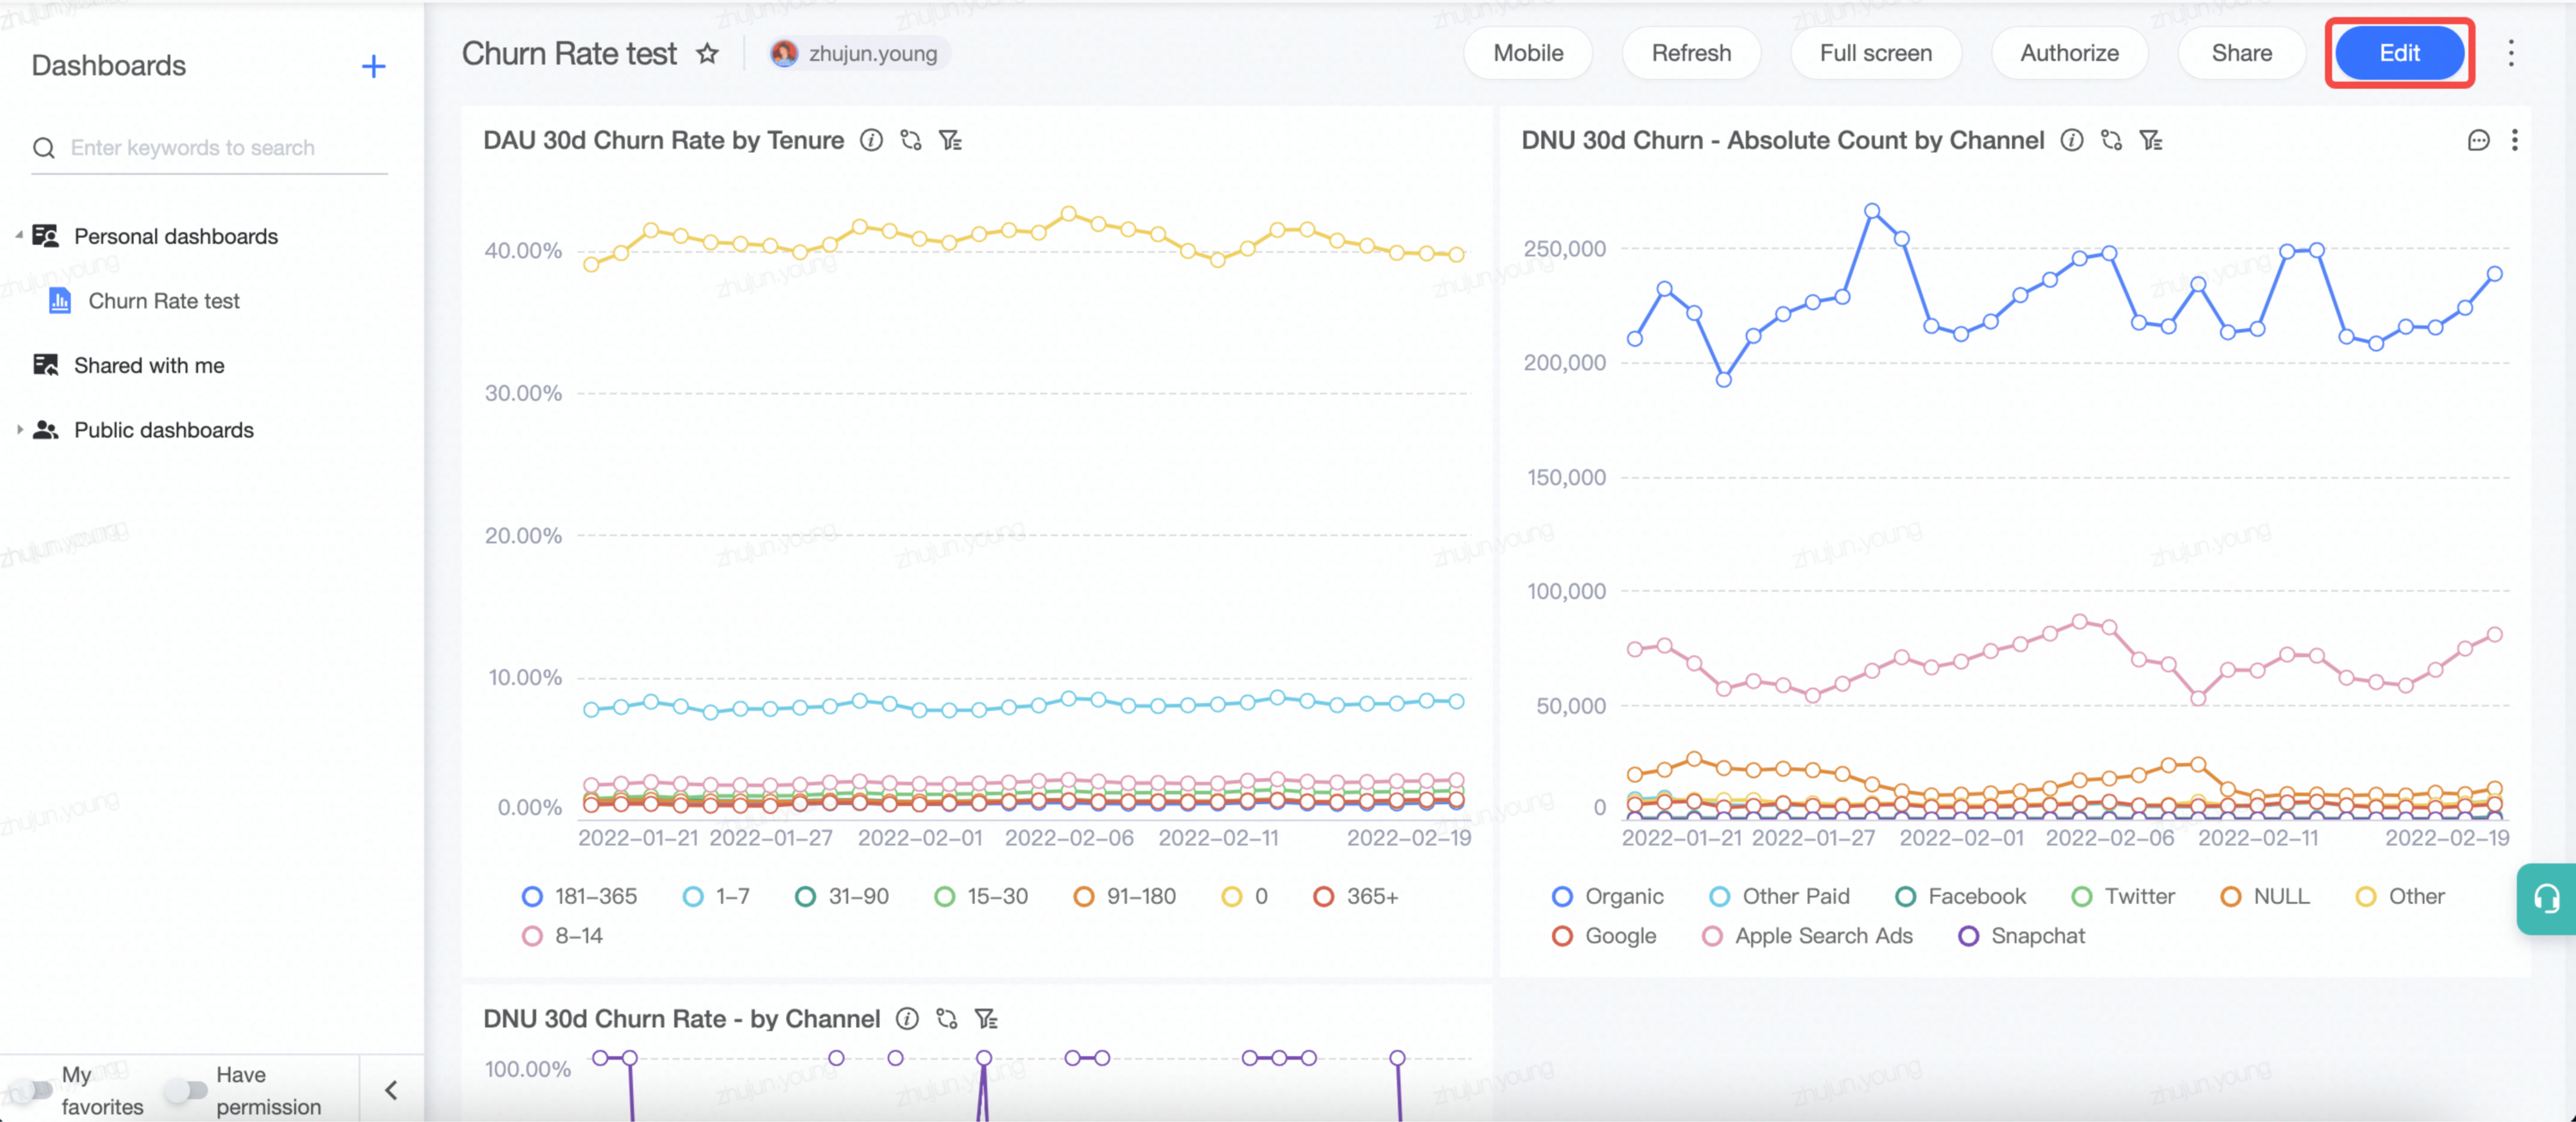Image resolution: width=2576 pixels, height=1122 pixels.
Task: Click the Dashboards sidebar heading
Action: pyautogui.click(x=109, y=66)
